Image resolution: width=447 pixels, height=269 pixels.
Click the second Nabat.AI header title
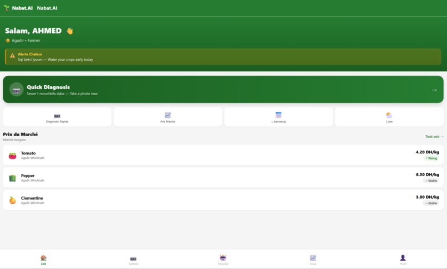click(x=47, y=8)
